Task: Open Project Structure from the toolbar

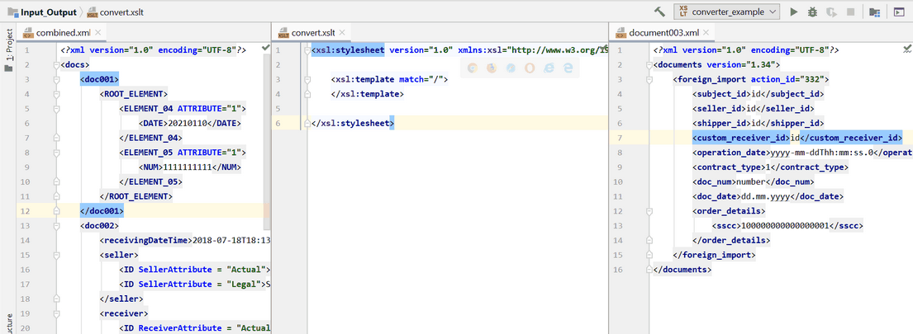Action: (x=874, y=12)
